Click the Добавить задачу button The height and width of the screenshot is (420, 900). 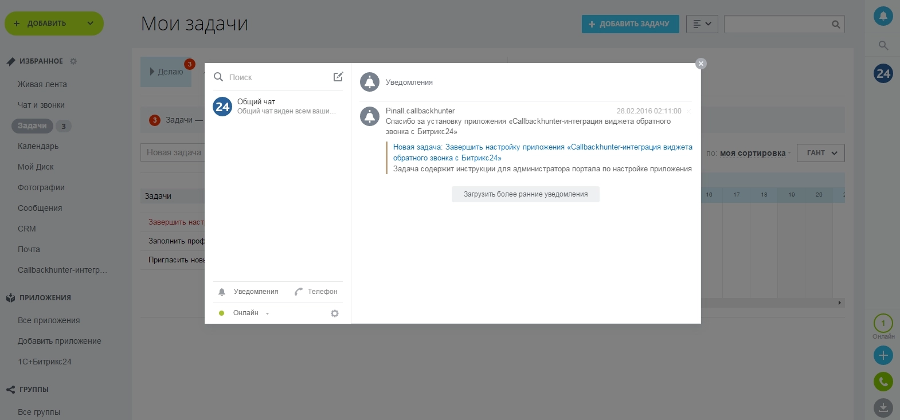(630, 24)
